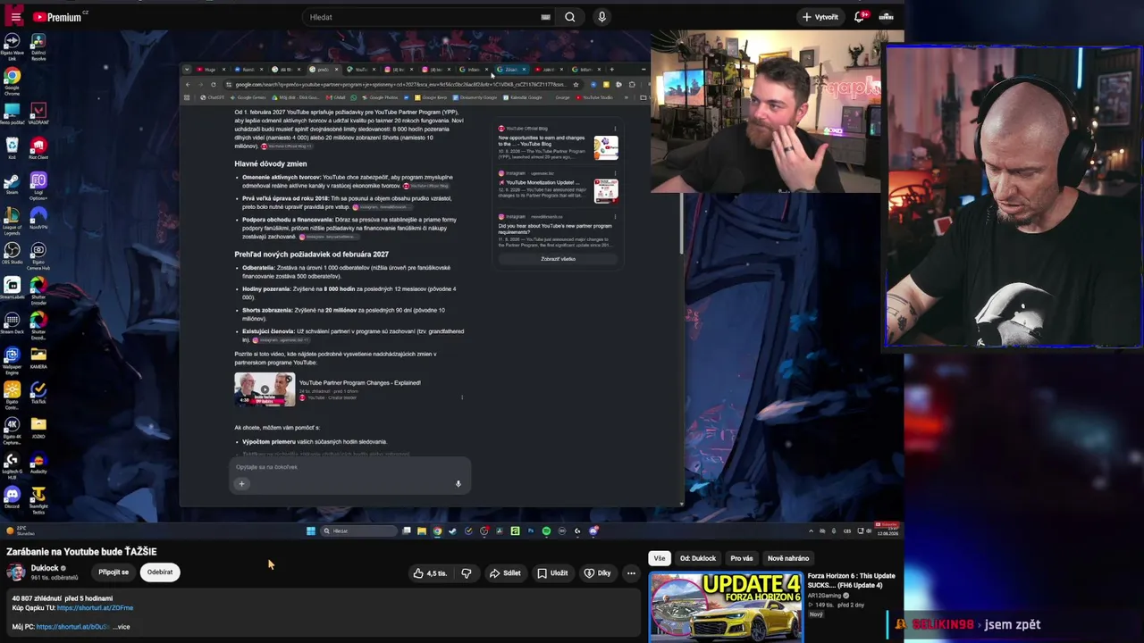This screenshot has height=643, width=1144.
Task: Click the Zobraziť všetko sources button
Action: click(558, 259)
